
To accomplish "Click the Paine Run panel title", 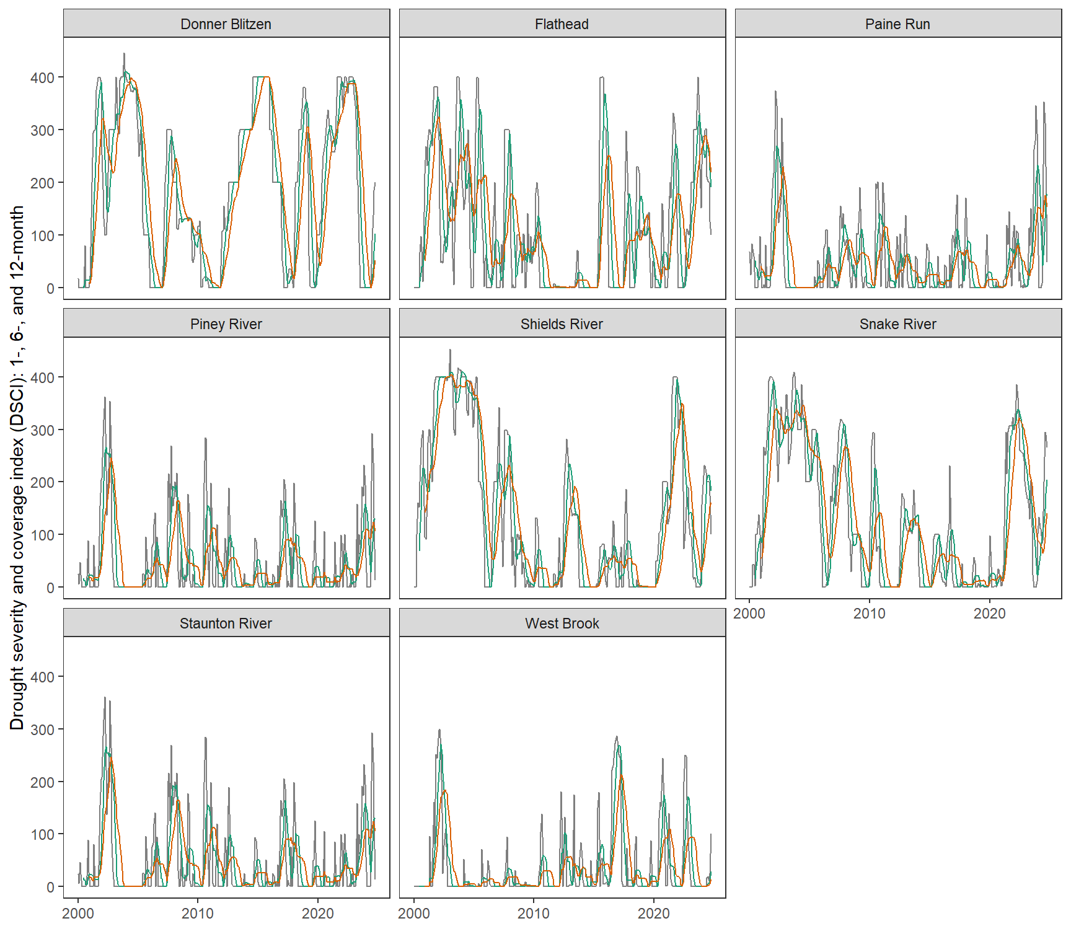I will click(897, 24).
